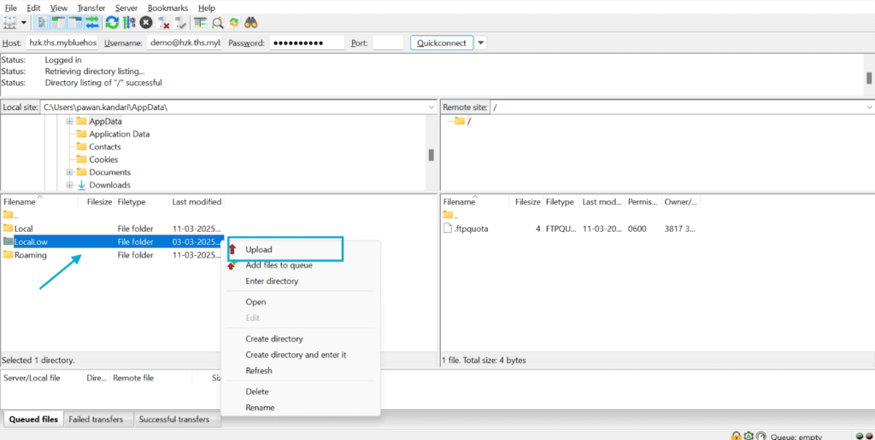Click the Reconnect to last server icon
This screenshot has height=440, width=875.
(x=180, y=23)
